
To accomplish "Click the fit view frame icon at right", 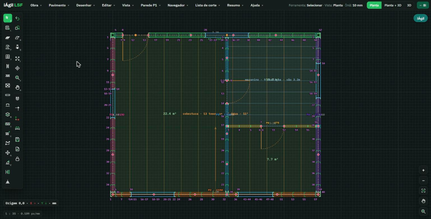I will (423, 191).
